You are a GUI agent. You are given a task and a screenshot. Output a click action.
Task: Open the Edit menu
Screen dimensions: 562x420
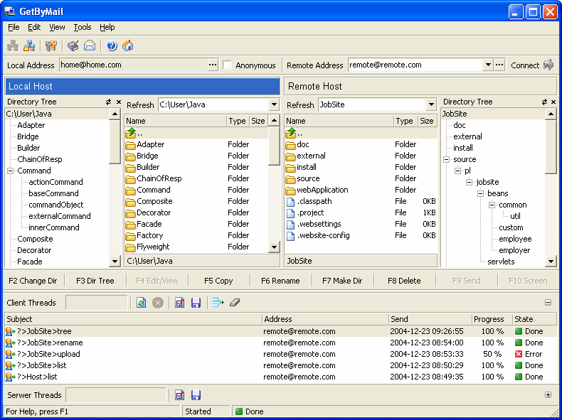pos(34,27)
